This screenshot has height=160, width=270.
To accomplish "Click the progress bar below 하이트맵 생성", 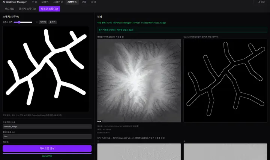I will [x=47, y=154].
